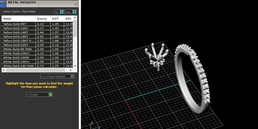The width and height of the screenshot is (258, 129).
Task: Click the vertical scrollbar thumb of the metal table
Action: (x=75, y=28)
